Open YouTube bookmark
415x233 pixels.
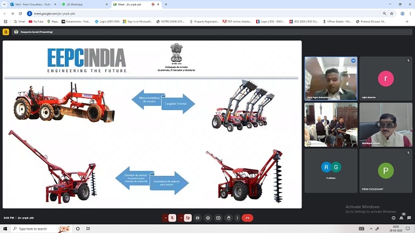36,22
